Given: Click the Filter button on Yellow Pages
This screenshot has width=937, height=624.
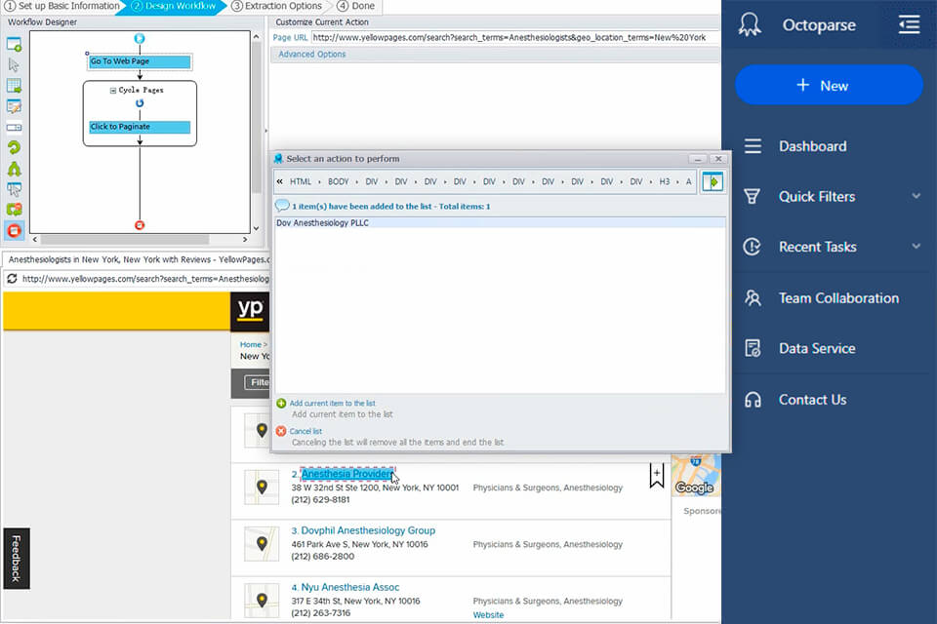Looking at the screenshot, I should (x=258, y=382).
